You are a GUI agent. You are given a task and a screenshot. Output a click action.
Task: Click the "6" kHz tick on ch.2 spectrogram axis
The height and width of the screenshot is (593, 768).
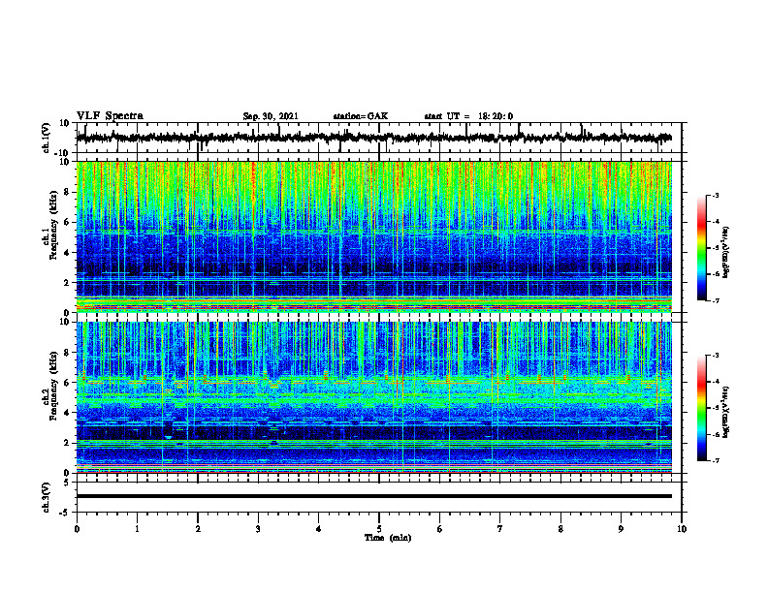tap(67, 383)
